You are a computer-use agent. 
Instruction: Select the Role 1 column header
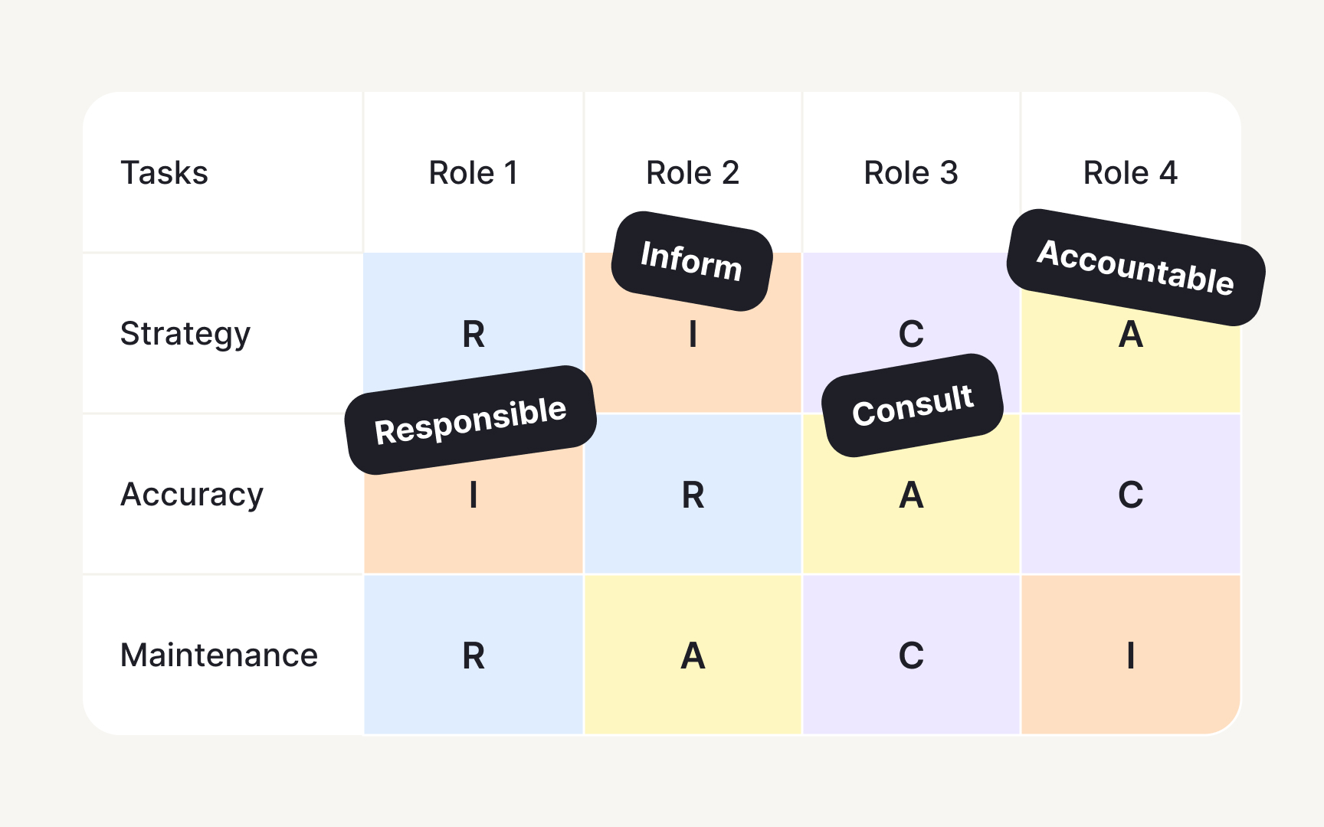click(474, 173)
